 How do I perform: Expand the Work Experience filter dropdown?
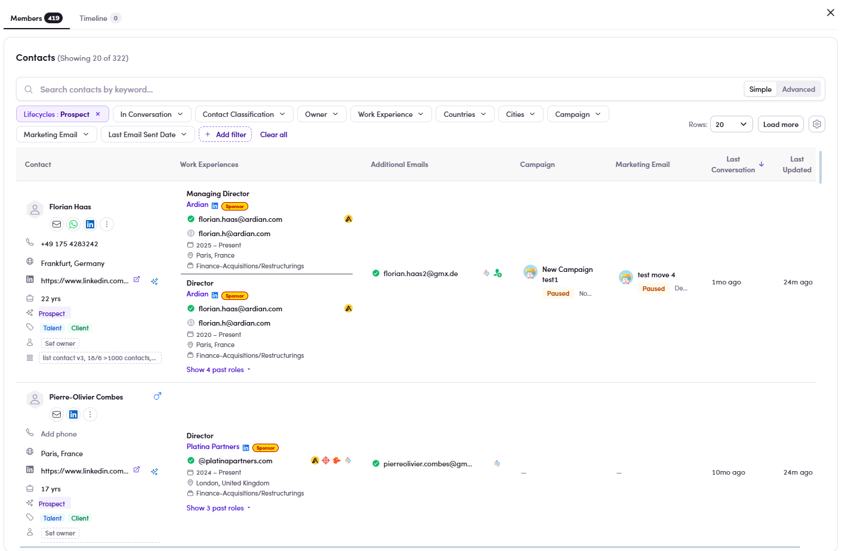(x=391, y=114)
